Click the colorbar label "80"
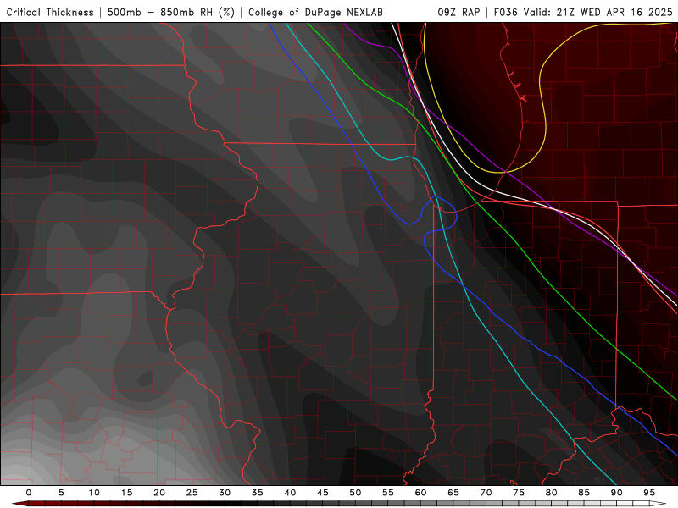Viewport: 678px width, 508px height. coord(552,493)
